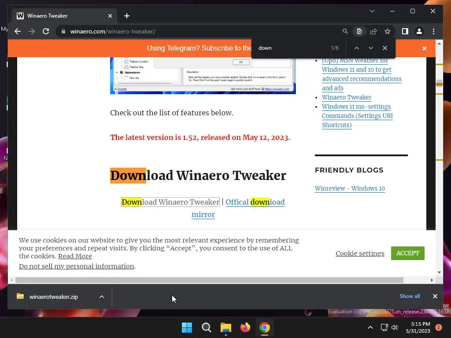
Task: Open File Explorer from taskbar
Action: point(226,327)
